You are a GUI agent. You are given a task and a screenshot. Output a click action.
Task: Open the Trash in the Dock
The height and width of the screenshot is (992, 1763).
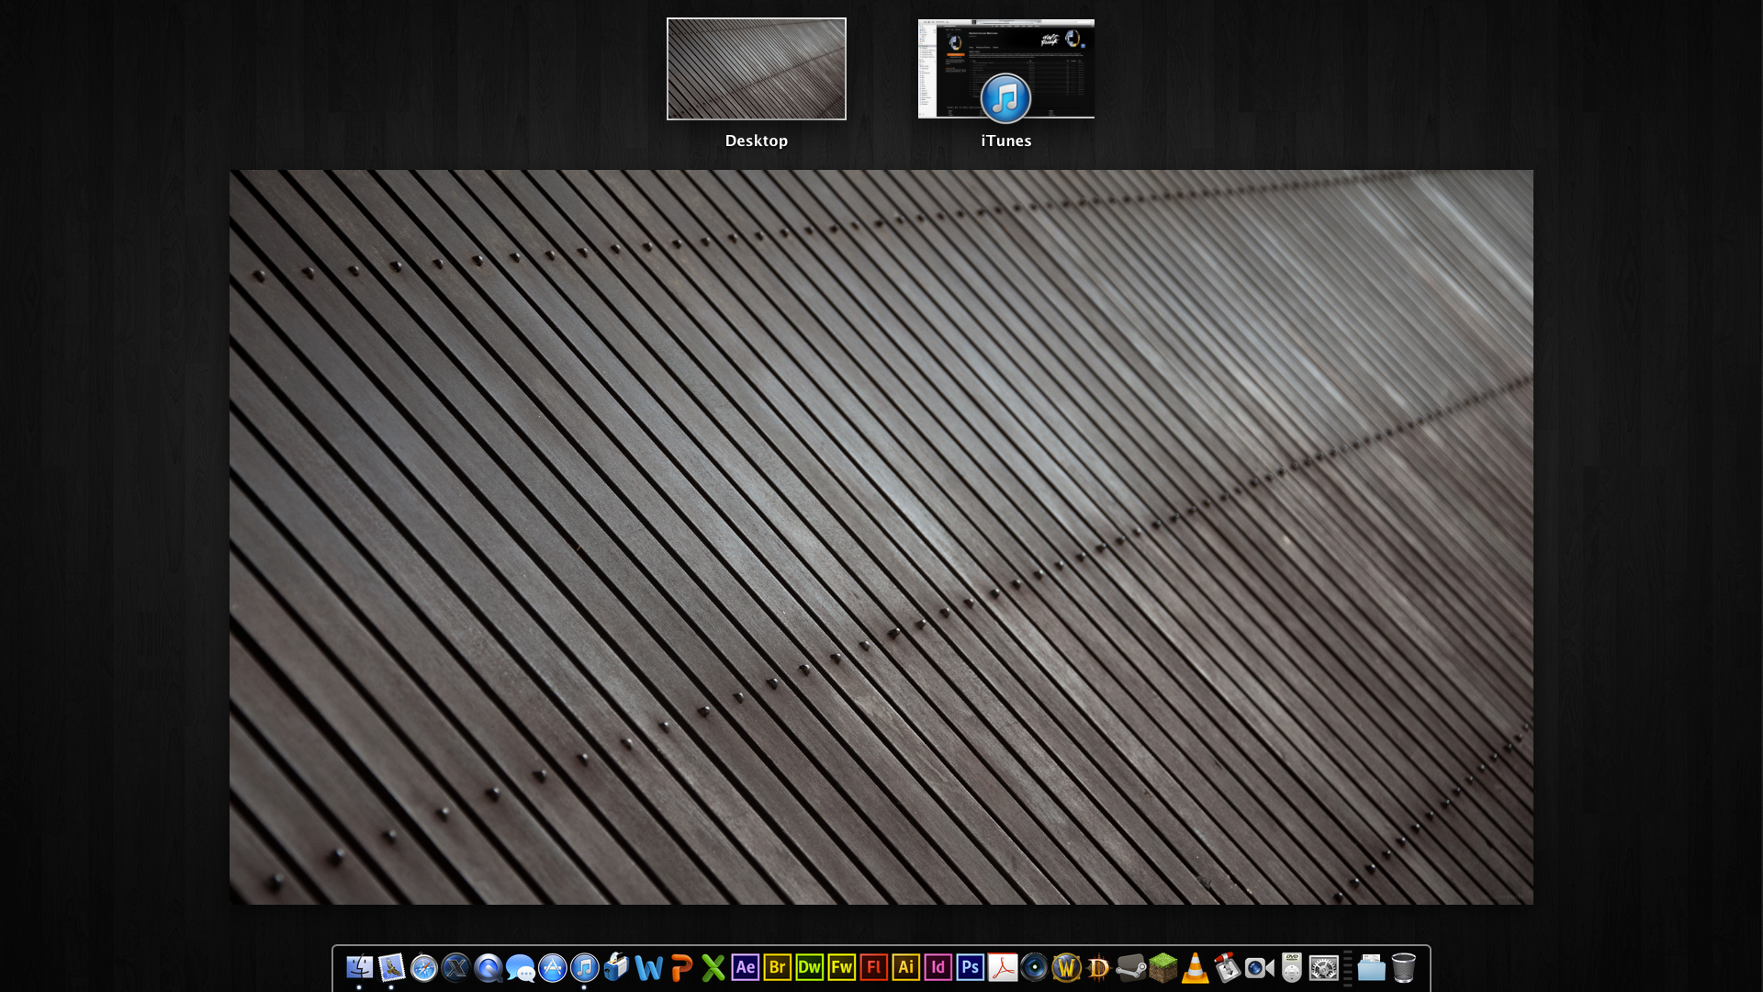point(1403,967)
